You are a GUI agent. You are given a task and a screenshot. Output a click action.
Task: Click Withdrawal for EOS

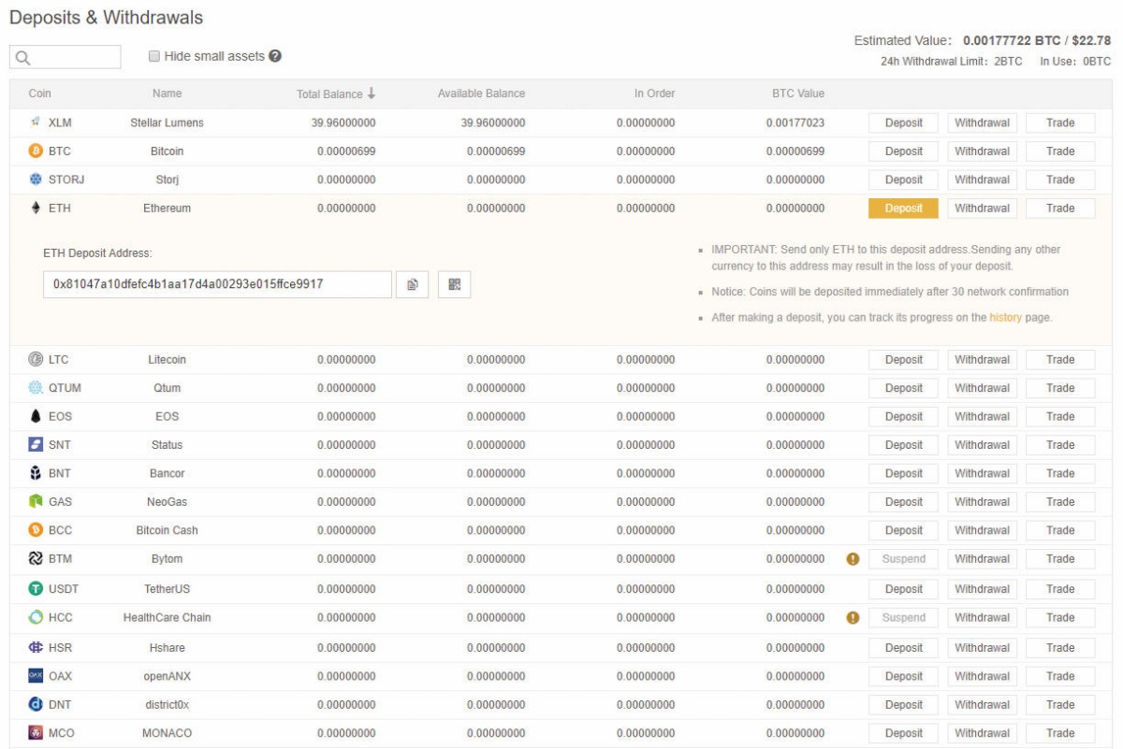coord(982,417)
